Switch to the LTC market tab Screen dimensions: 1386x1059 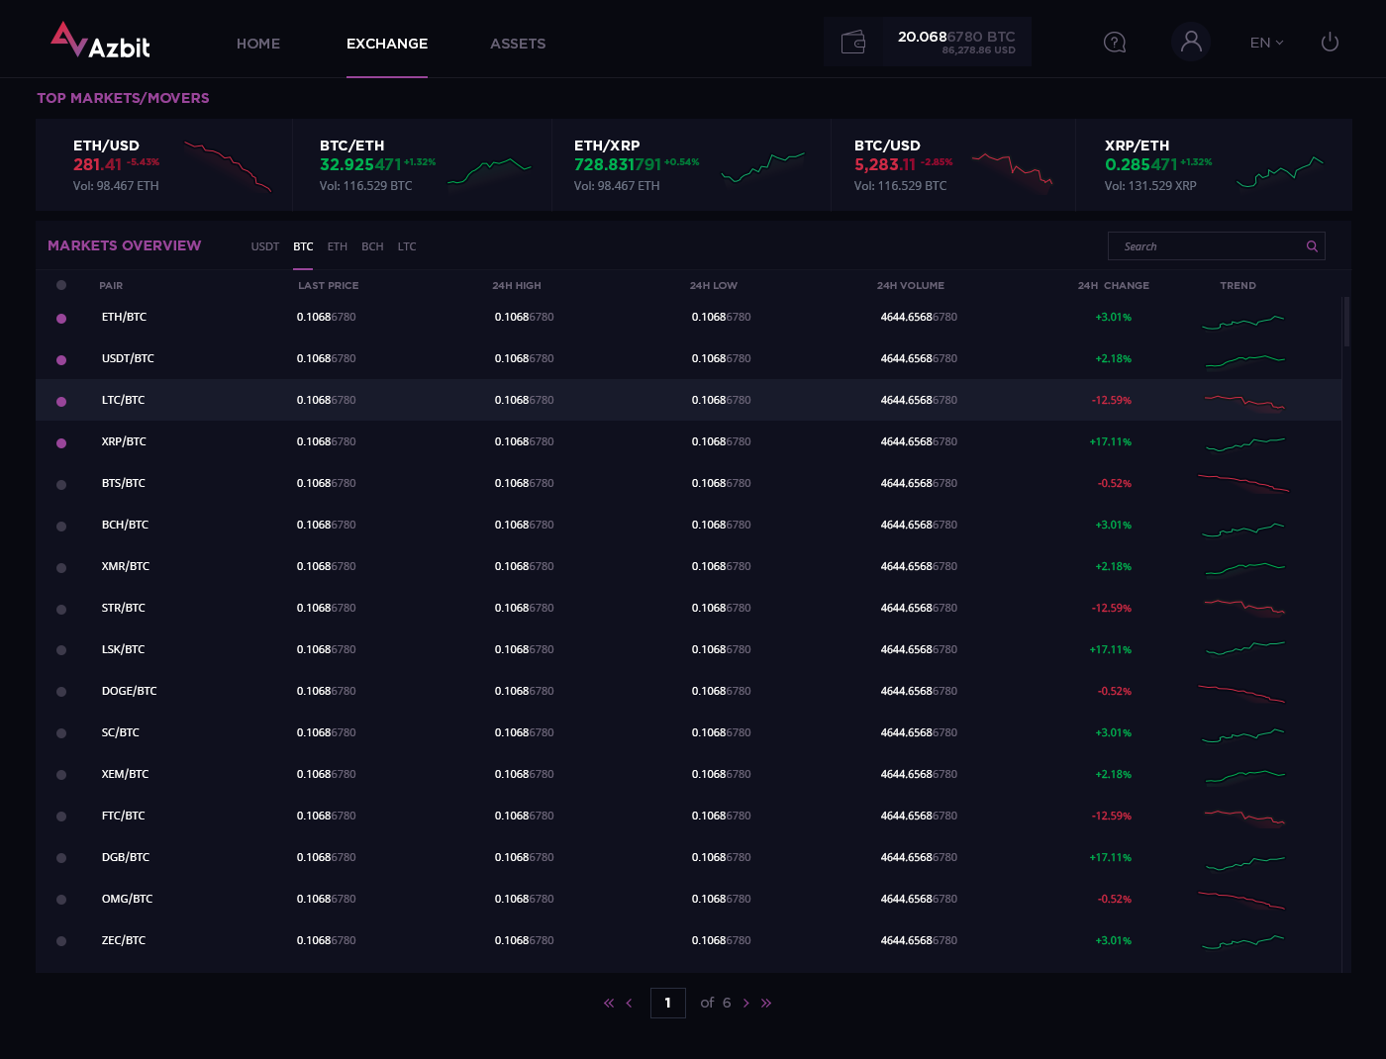407,246
